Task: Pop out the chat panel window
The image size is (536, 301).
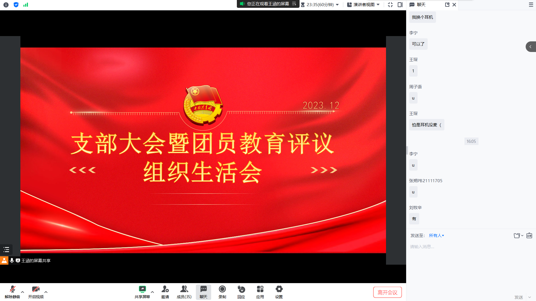Action: pos(447,5)
